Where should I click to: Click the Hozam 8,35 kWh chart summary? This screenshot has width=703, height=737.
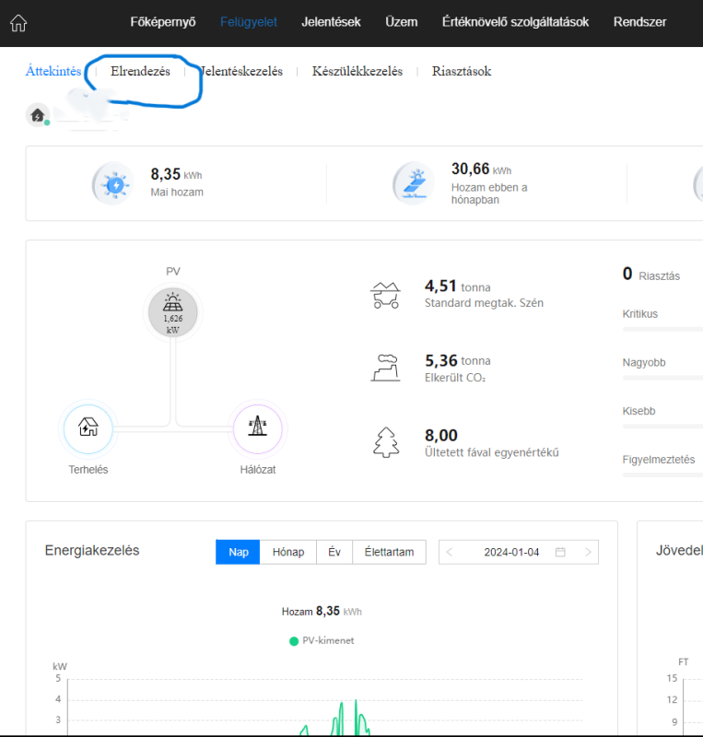point(322,611)
